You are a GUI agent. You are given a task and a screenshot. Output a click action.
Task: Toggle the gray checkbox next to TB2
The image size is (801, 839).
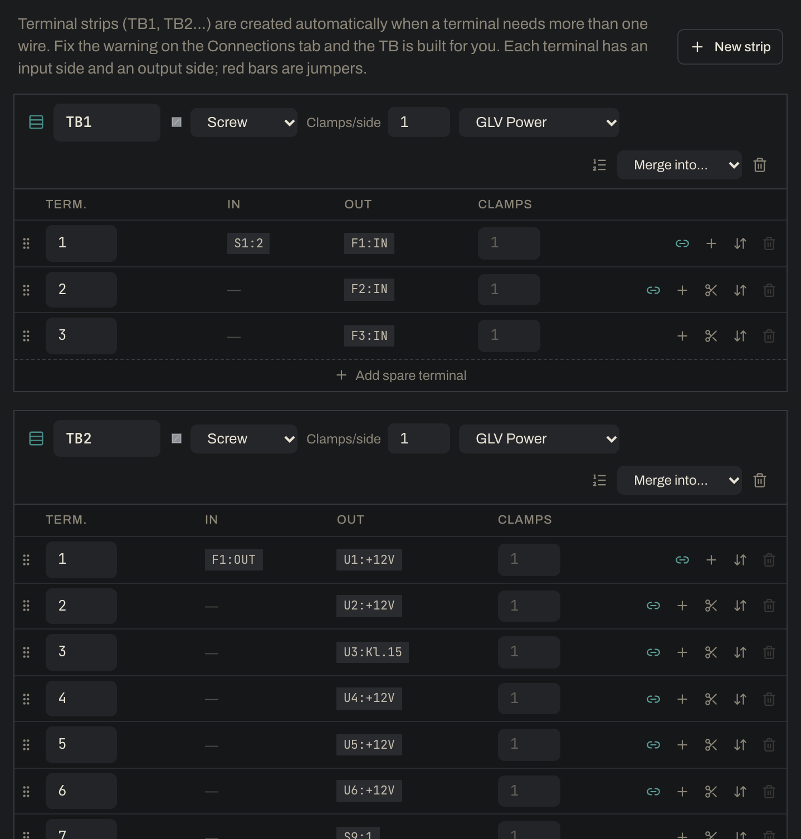[x=177, y=438]
